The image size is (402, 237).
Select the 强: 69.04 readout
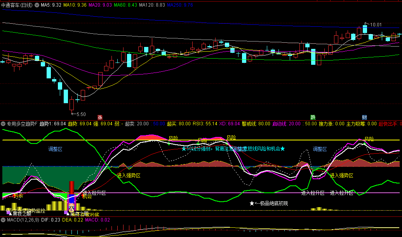(103, 124)
